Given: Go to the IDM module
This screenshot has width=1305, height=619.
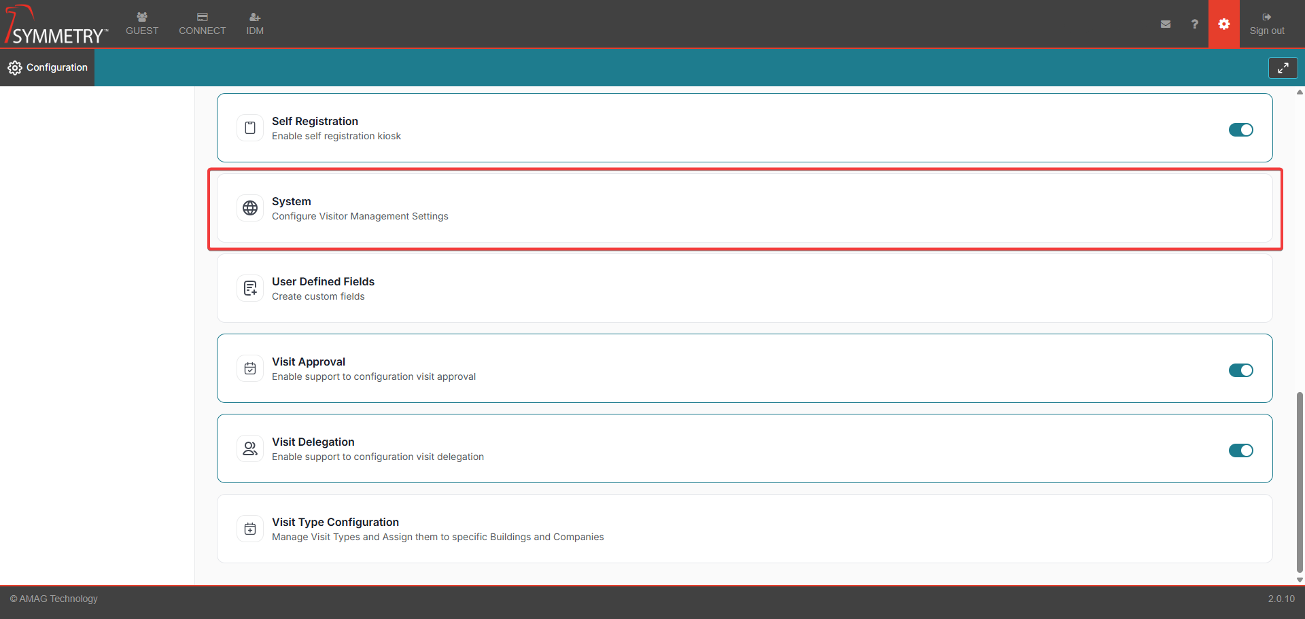Looking at the screenshot, I should 255,24.
